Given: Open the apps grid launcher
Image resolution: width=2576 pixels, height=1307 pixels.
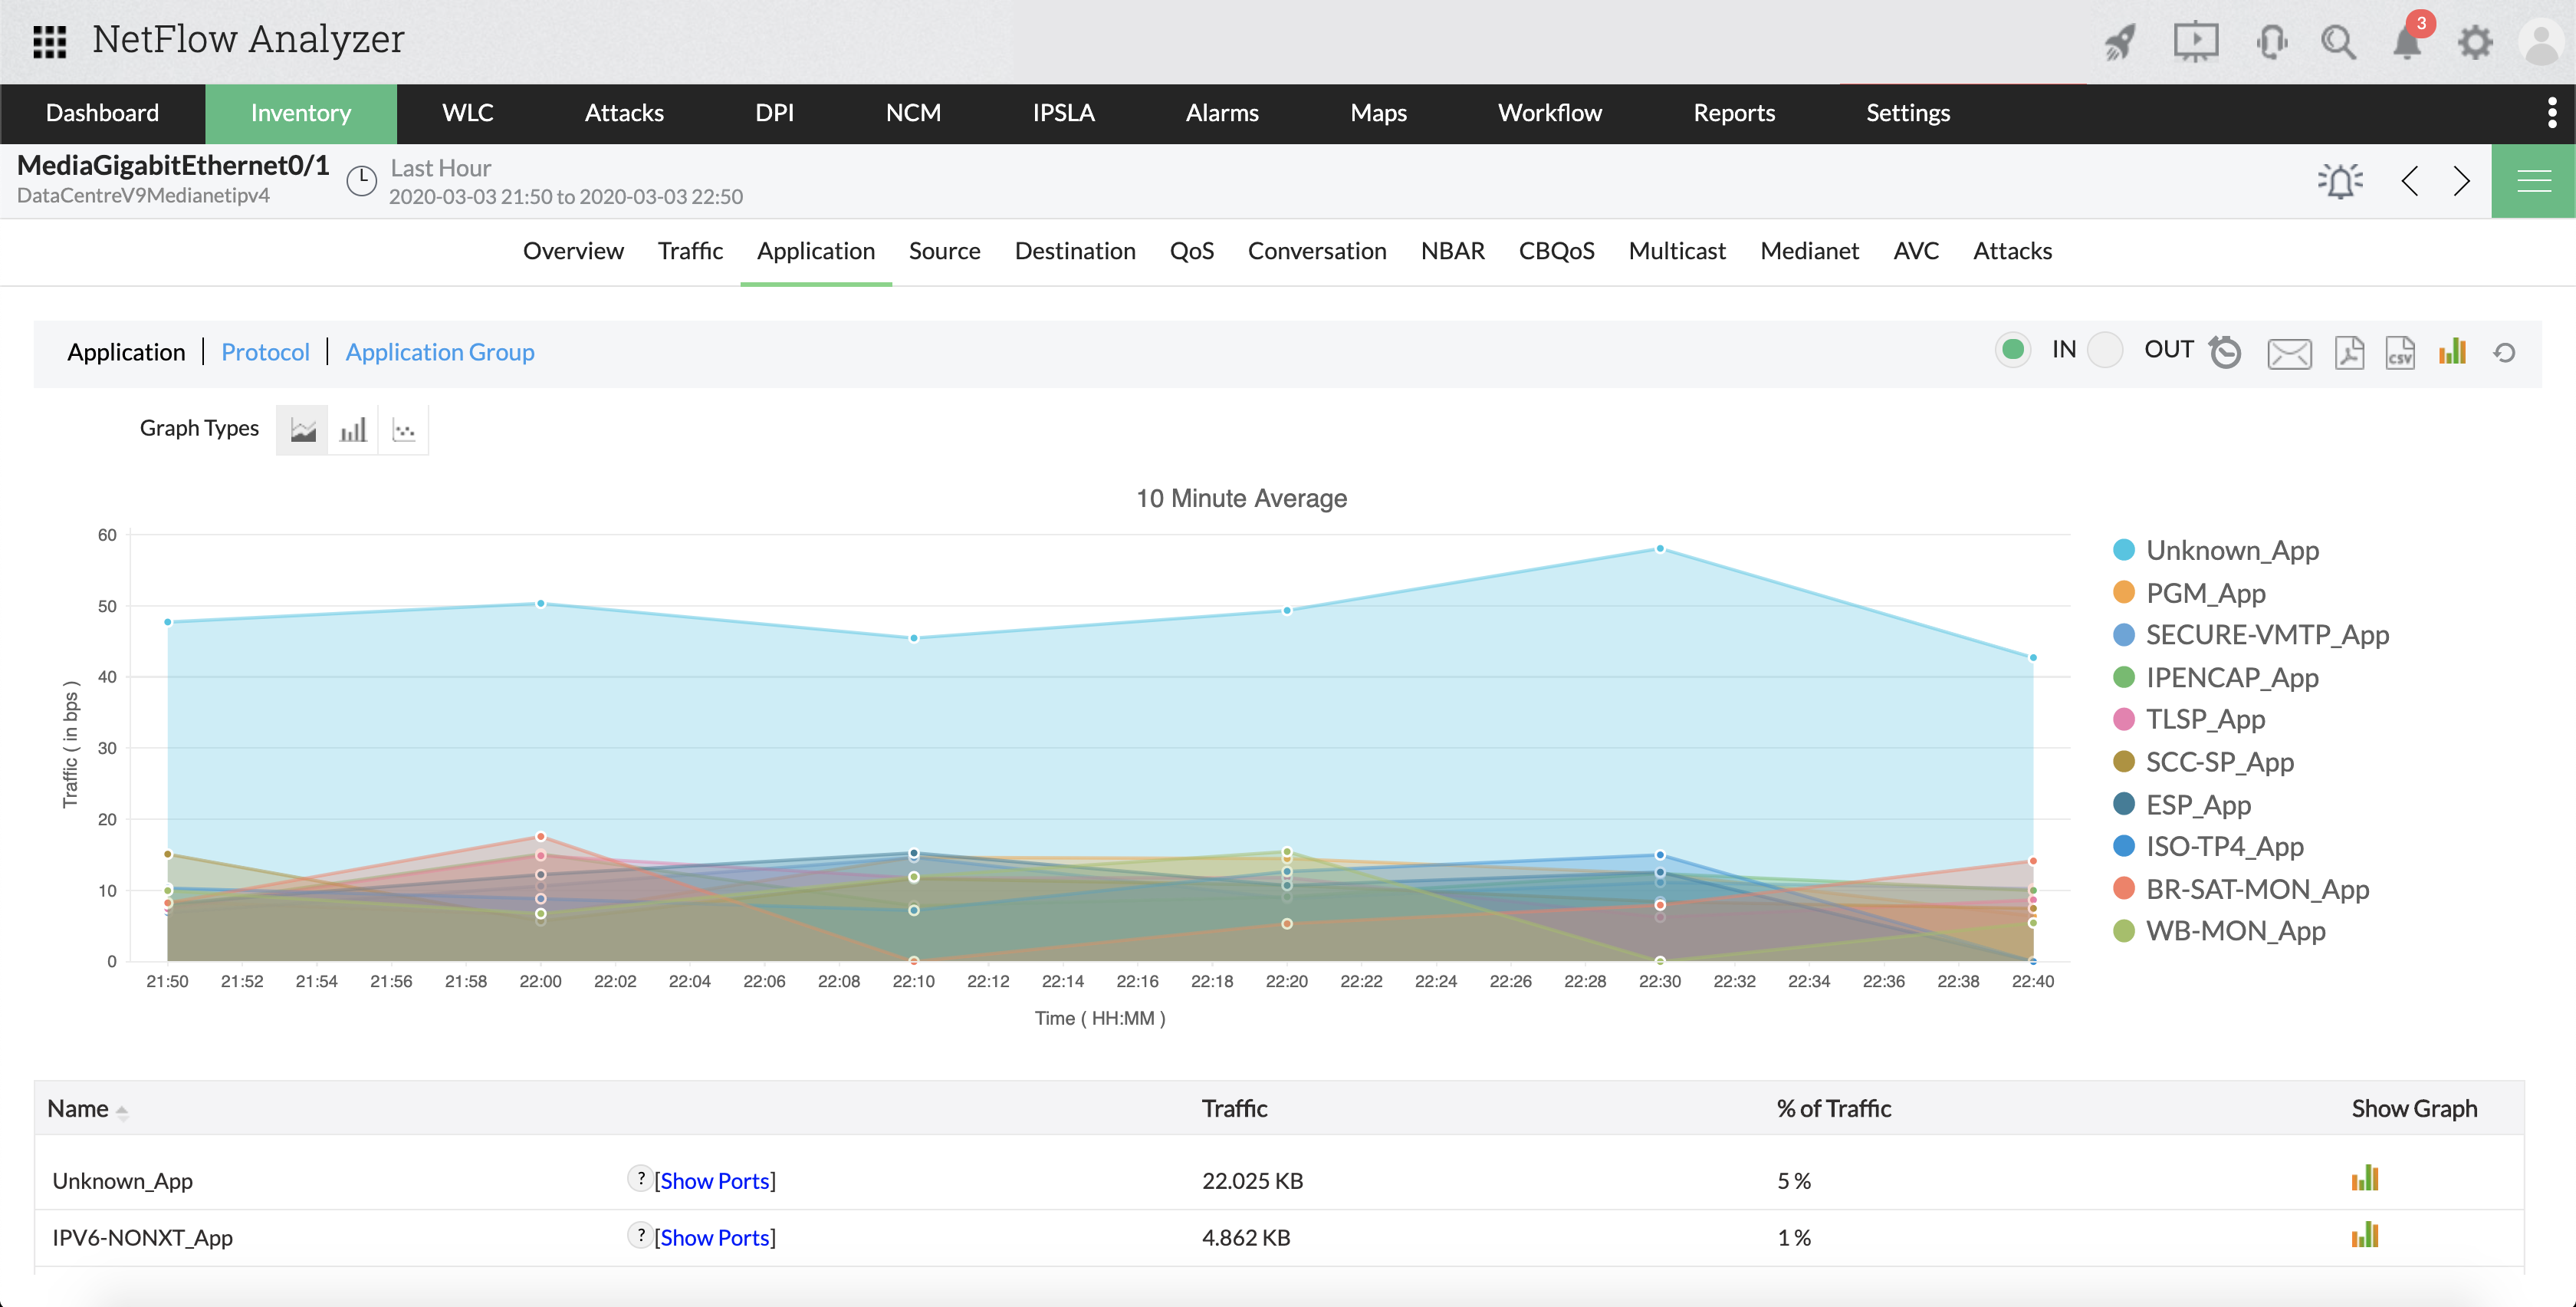Looking at the screenshot, I should coord(49,42).
